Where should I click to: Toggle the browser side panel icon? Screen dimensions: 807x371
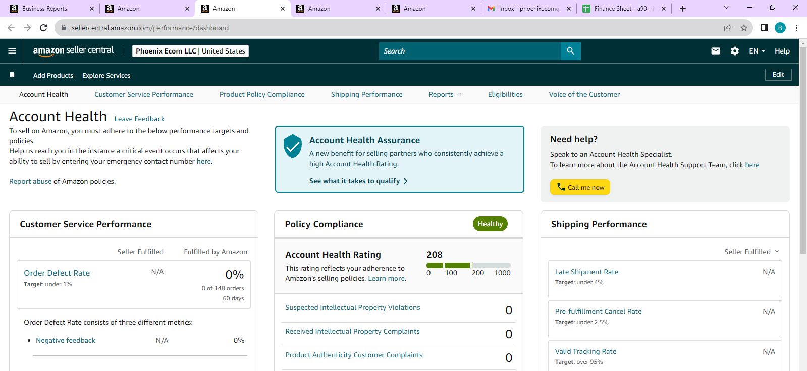pos(764,28)
